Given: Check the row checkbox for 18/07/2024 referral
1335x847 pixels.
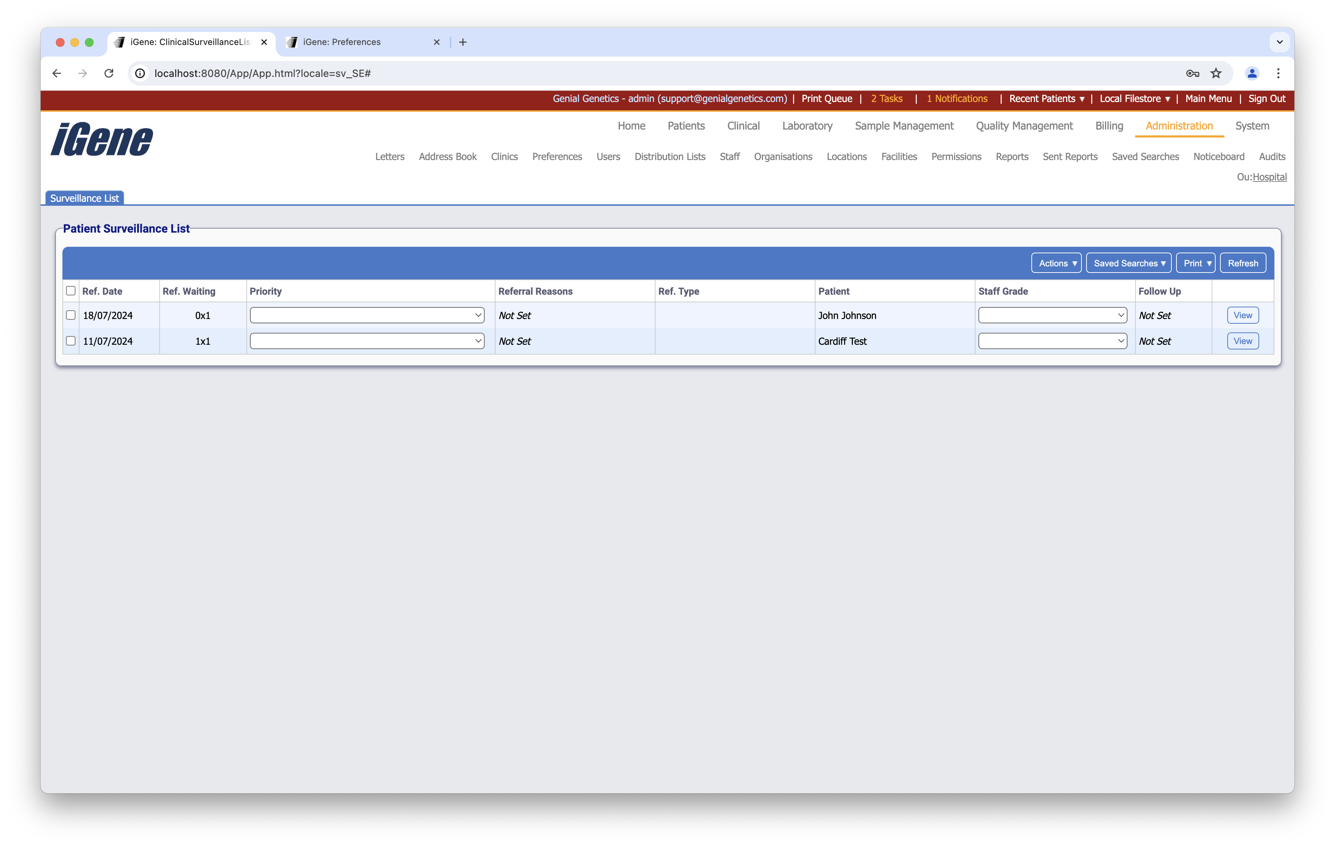Looking at the screenshot, I should pos(70,315).
